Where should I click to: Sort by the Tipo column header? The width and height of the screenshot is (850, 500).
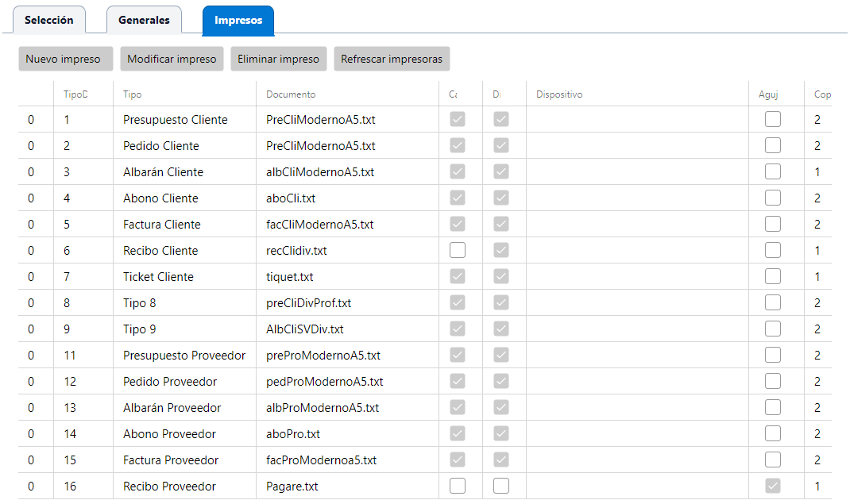click(184, 94)
